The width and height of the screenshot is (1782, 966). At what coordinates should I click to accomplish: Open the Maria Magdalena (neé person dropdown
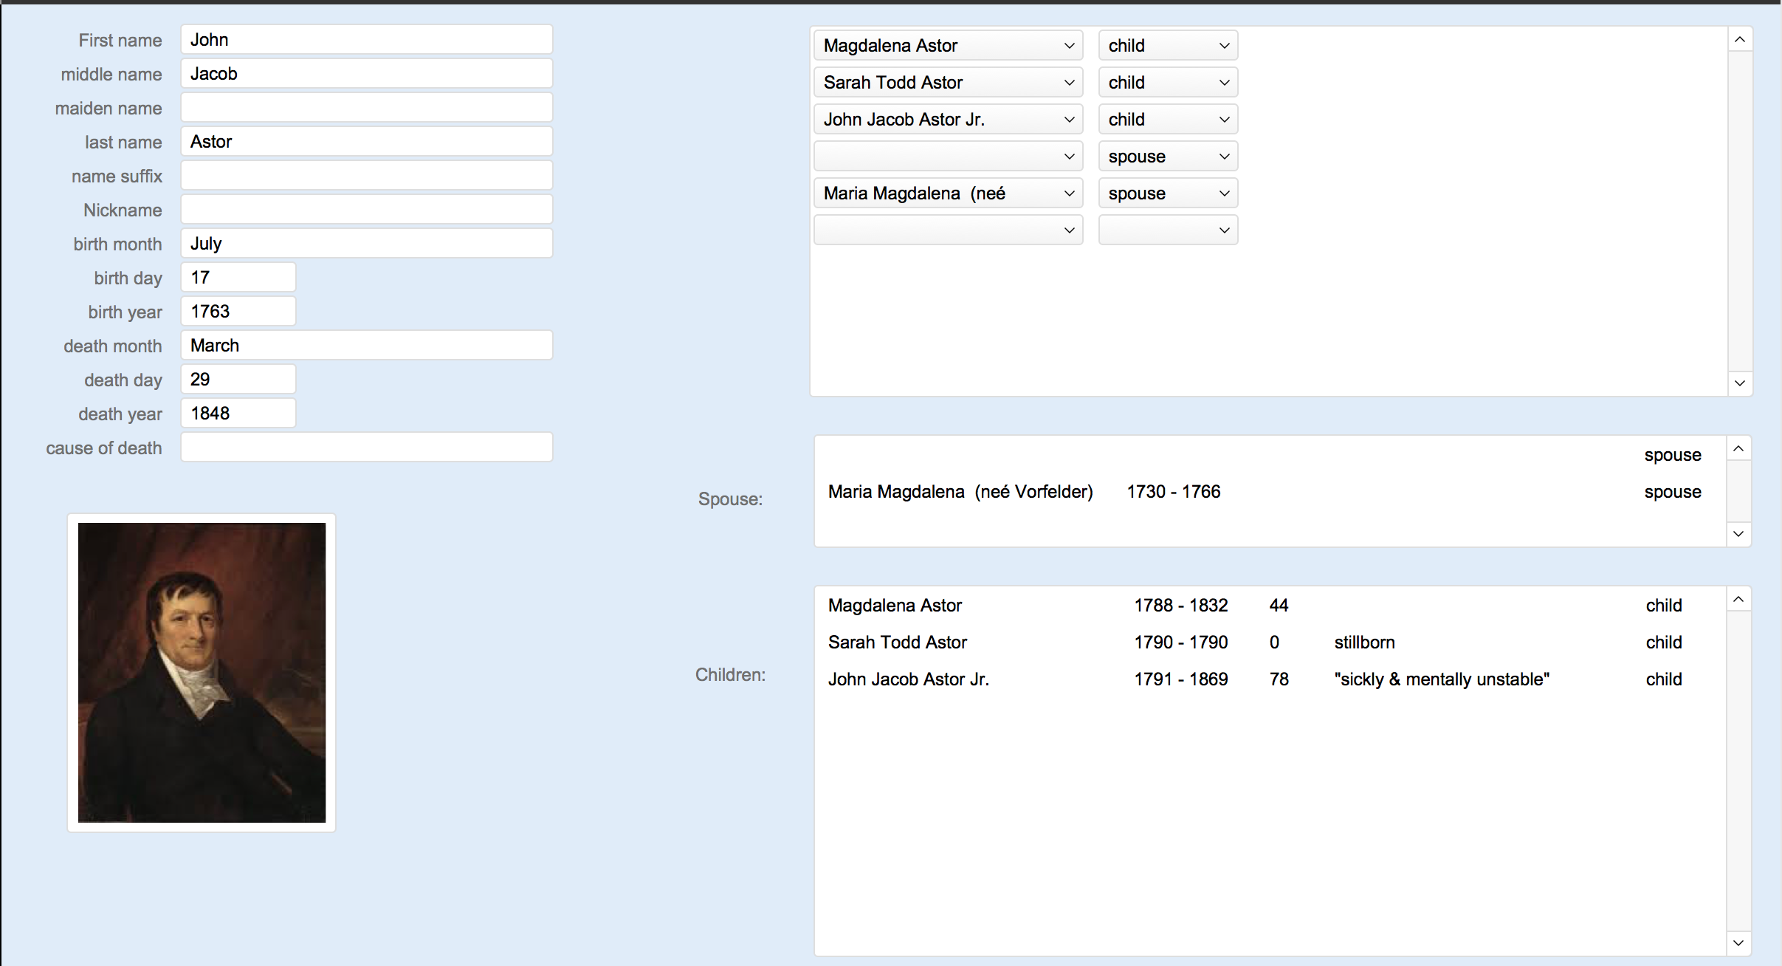click(948, 193)
